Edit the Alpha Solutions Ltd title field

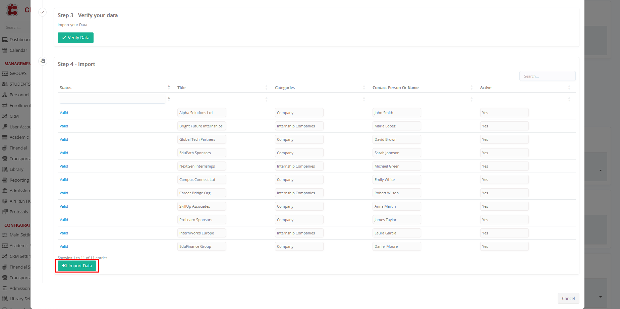point(202,113)
